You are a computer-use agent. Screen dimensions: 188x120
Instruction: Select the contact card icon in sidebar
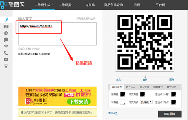[x=6, y=26]
